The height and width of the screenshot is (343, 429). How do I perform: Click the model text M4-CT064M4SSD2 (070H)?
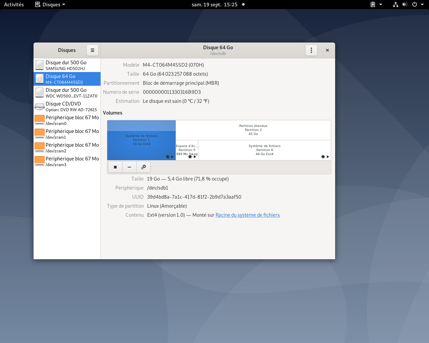click(x=173, y=65)
